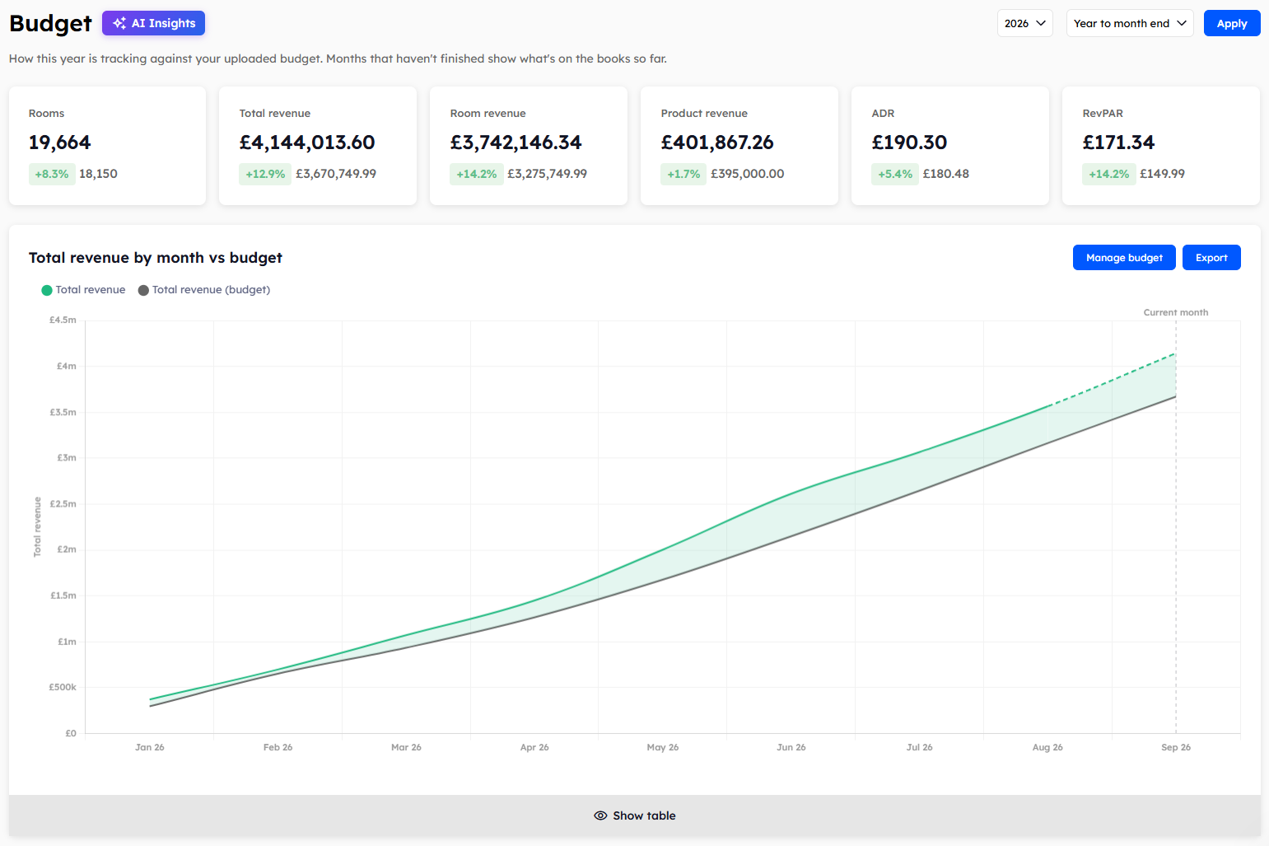
Task: Click the Current month marker label
Action: pos(1175,312)
